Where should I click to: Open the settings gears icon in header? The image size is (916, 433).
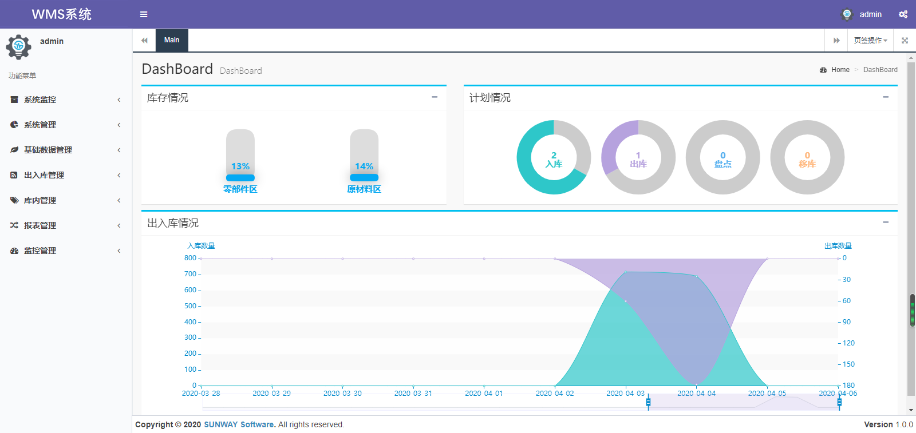903,14
